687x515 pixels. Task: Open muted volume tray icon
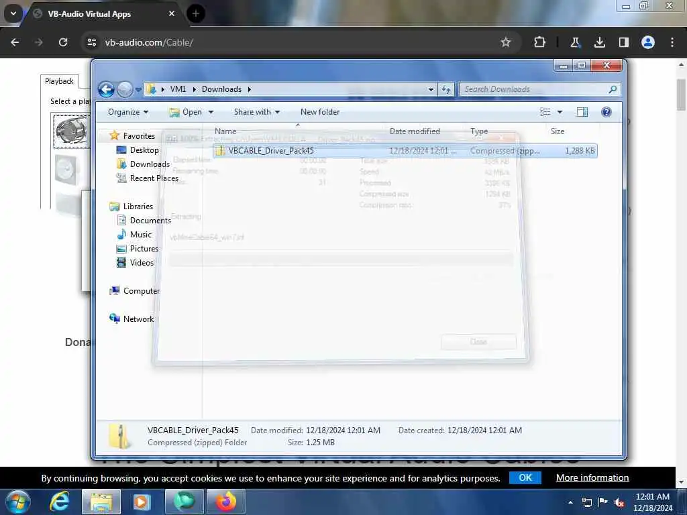point(619,502)
